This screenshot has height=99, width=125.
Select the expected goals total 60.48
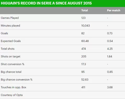pyautogui.click(x=85, y=41)
